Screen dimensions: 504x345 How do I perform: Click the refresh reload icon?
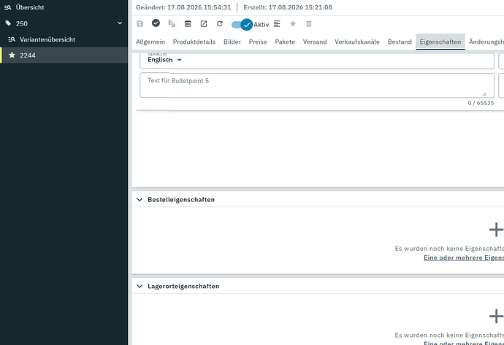pyautogui.click(x=220, y=24)
